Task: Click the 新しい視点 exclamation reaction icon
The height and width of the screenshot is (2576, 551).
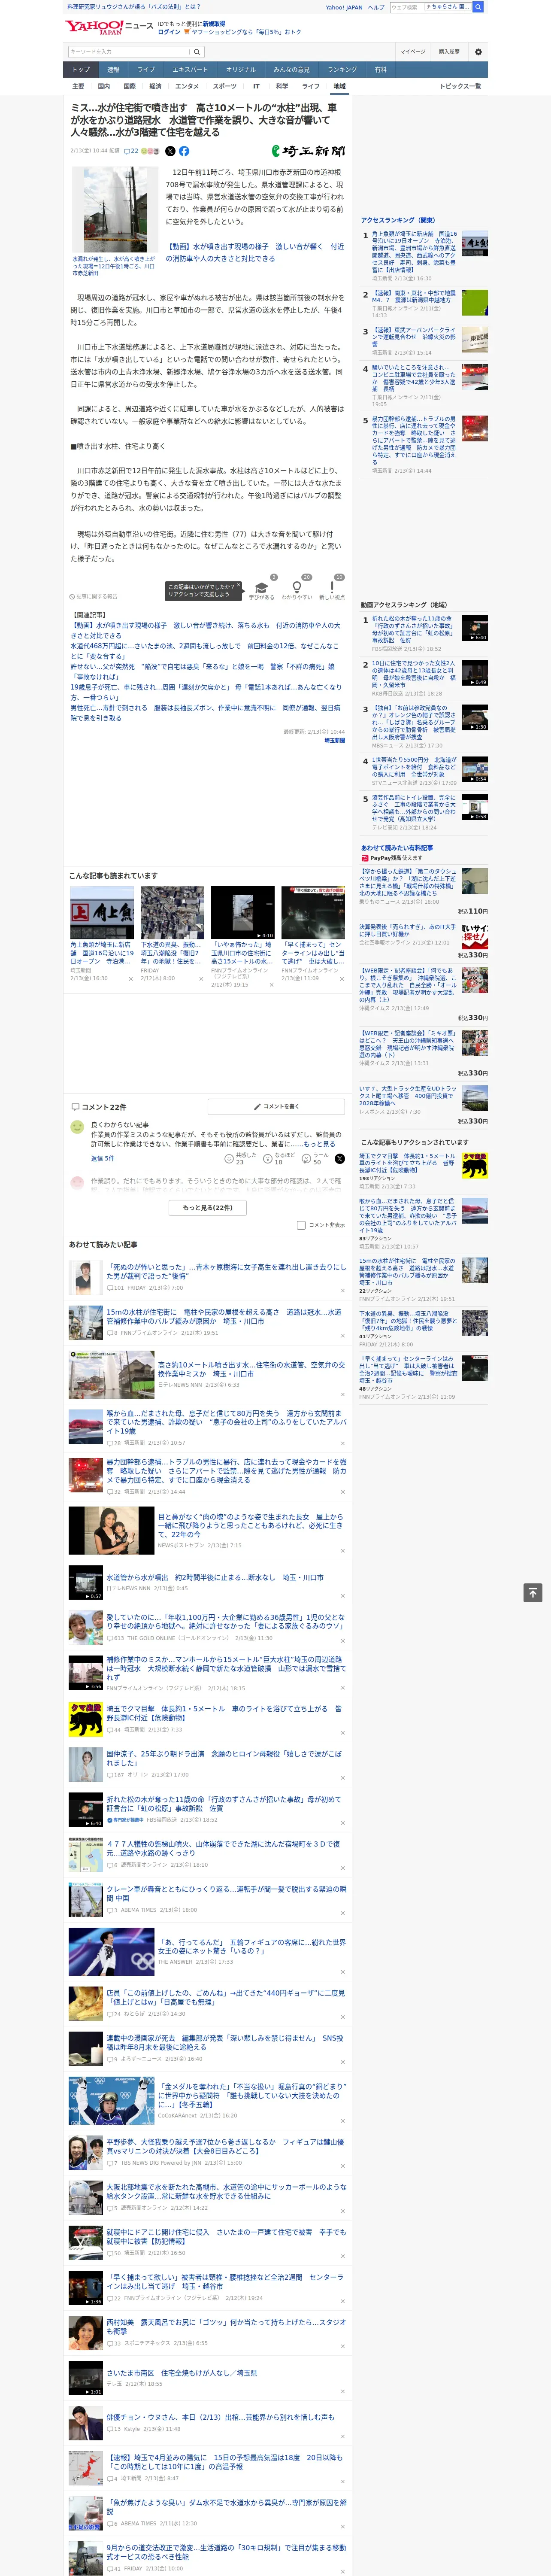Action: 332,588
